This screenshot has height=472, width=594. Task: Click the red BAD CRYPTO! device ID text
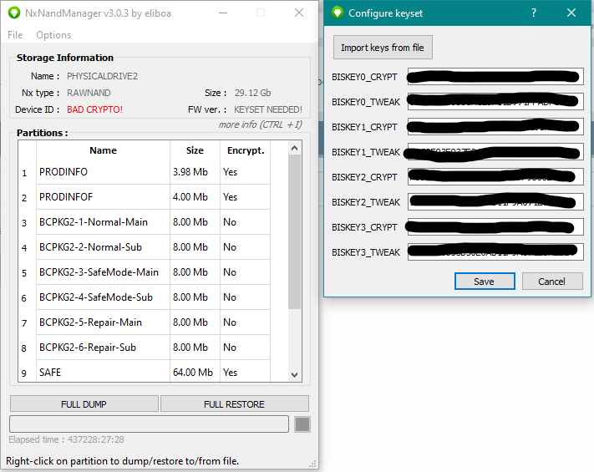94,109
